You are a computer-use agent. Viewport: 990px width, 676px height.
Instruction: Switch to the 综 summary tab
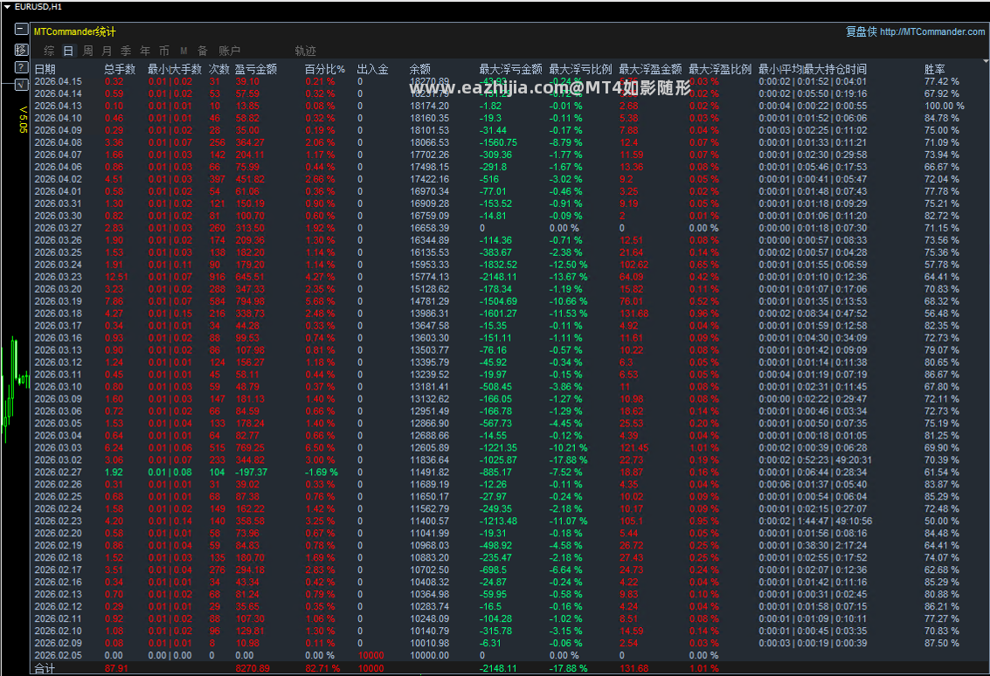pos(49,51)
